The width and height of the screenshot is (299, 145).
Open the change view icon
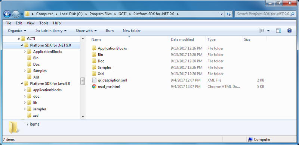coord(262,31)
